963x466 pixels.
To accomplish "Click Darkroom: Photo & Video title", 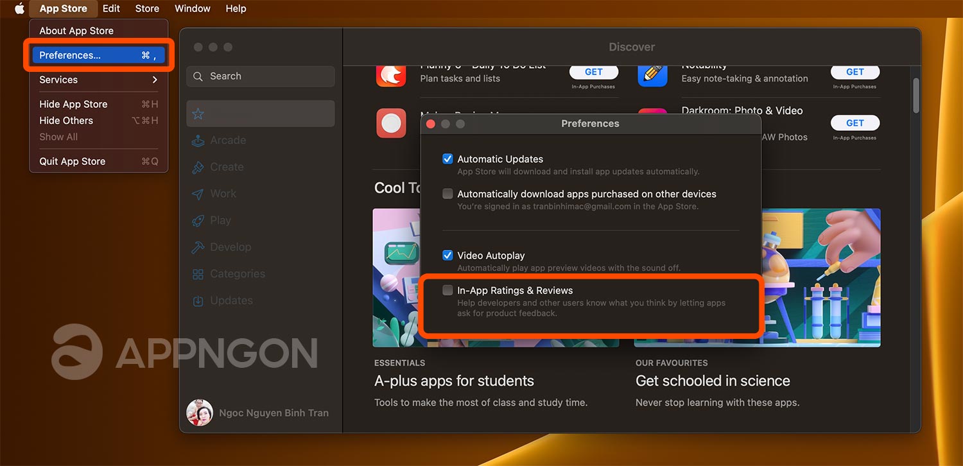I will click(742, 110).
